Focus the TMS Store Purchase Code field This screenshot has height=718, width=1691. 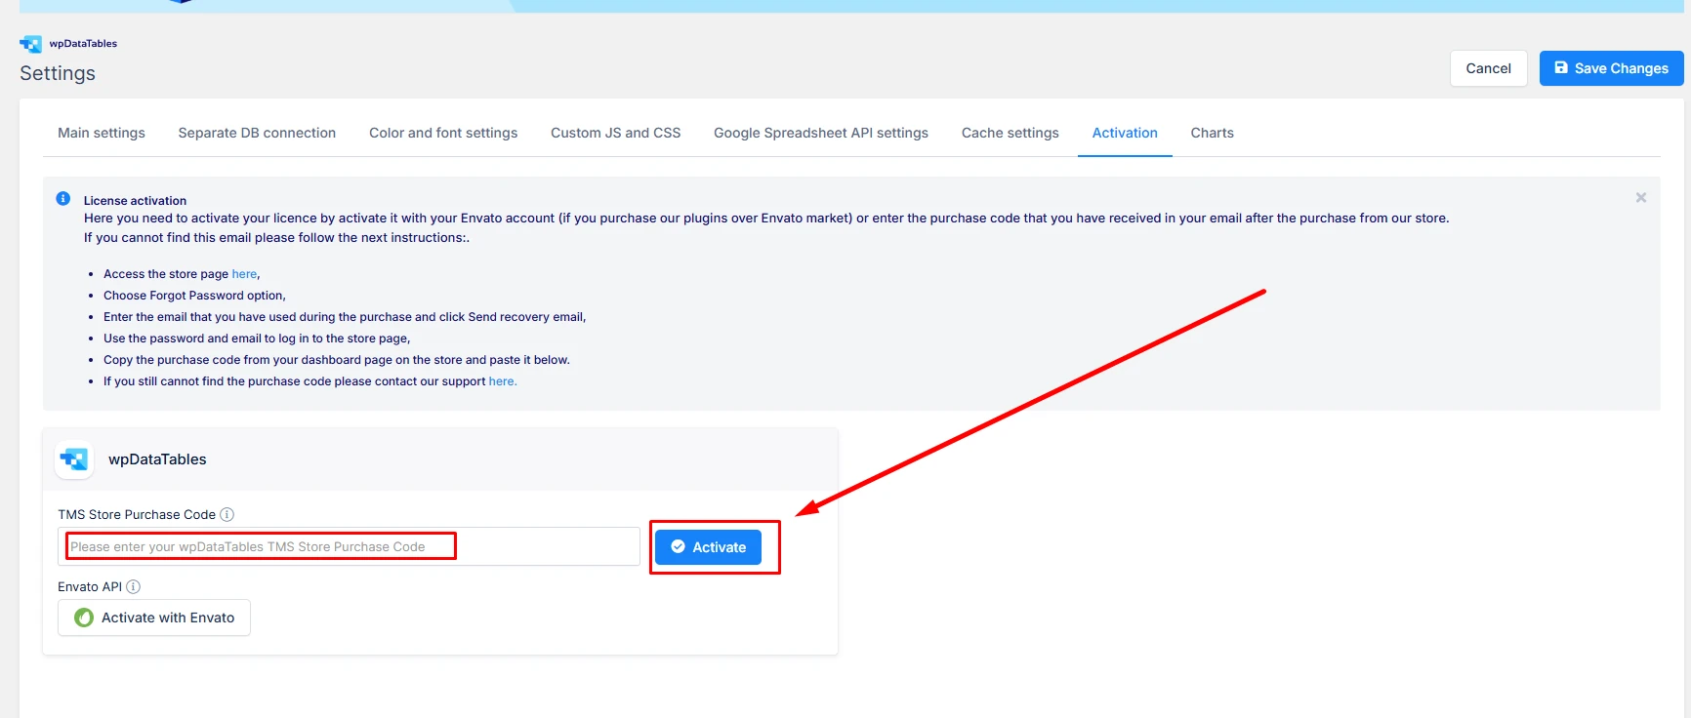349,546
